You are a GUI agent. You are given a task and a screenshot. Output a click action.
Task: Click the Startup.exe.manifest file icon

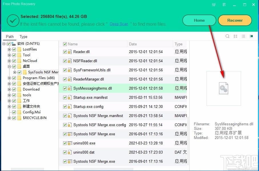pos(70,98)
